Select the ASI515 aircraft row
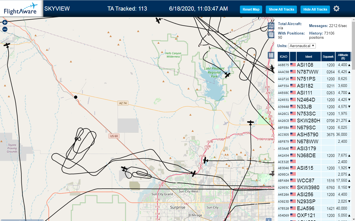 point(314,168)
